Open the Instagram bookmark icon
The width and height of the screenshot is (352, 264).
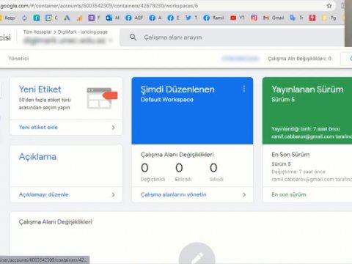[x=254, y=18]
